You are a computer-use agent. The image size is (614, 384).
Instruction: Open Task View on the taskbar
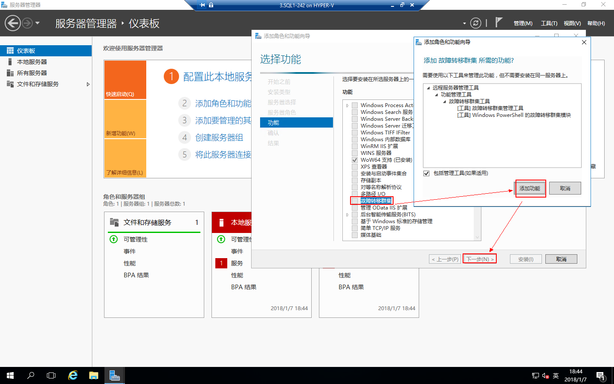coord(51,375)
